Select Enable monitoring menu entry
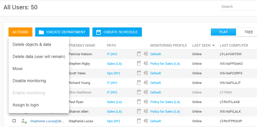 (39, 93)
